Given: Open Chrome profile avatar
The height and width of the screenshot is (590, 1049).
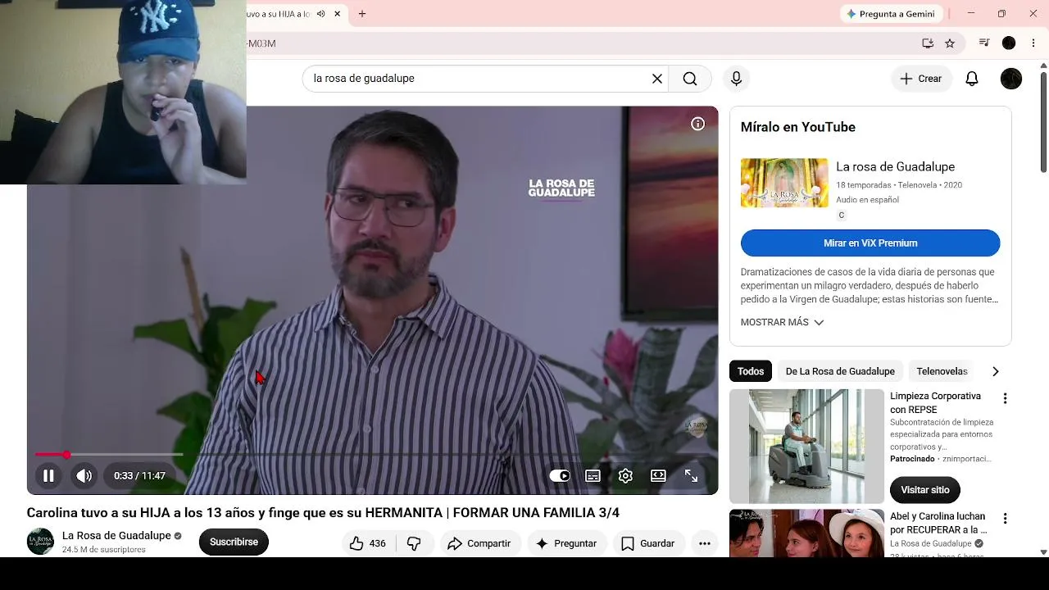Looking at the screenshot, I should (1009, 43).
